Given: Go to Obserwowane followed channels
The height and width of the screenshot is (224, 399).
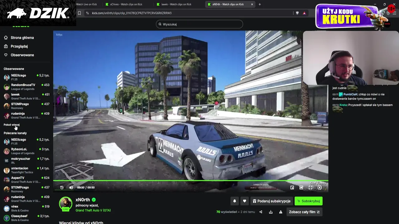Looking at the screenshot, I should coord(19,55).
